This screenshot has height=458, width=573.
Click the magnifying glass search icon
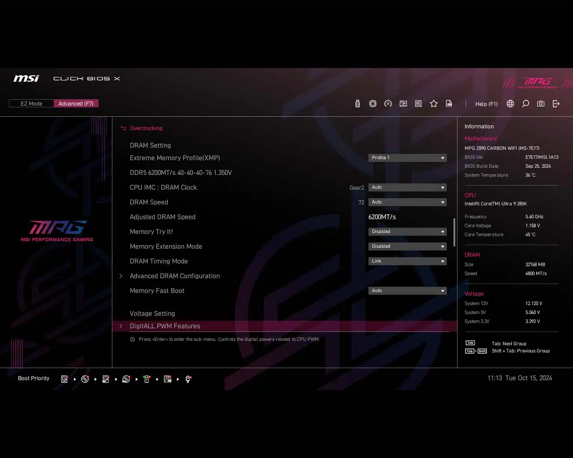[x=526, y=104]
